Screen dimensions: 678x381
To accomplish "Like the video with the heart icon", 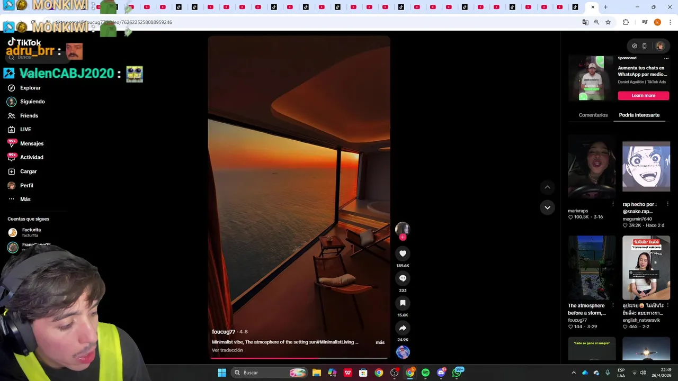I will (x=403, y=253).
